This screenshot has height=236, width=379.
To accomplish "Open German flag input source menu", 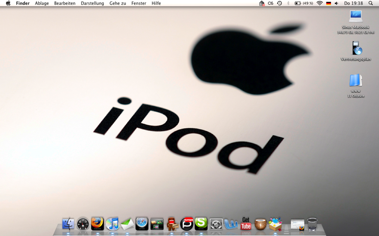I will [x=328, y=3].
